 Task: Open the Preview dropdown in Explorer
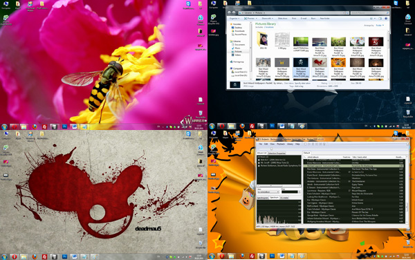tap(250, 19)
